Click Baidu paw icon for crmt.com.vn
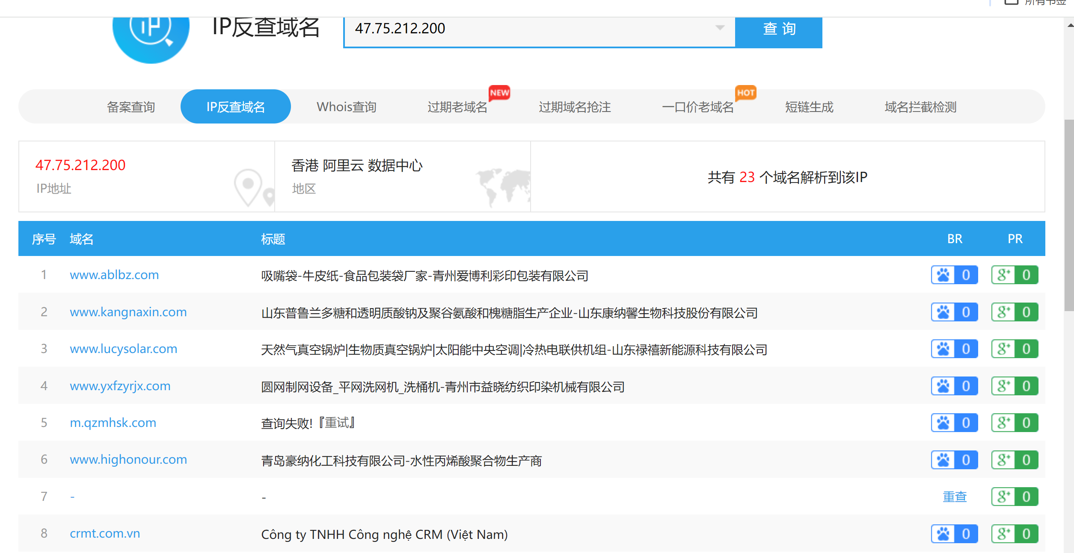The image size is (1074, 553). (943, 534)
